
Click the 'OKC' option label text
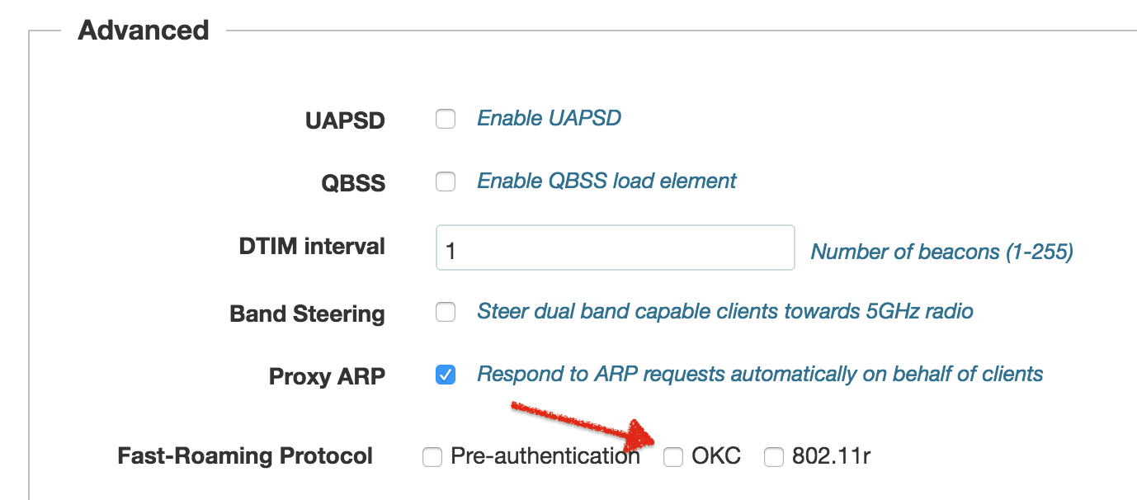(x=715, y=455)
